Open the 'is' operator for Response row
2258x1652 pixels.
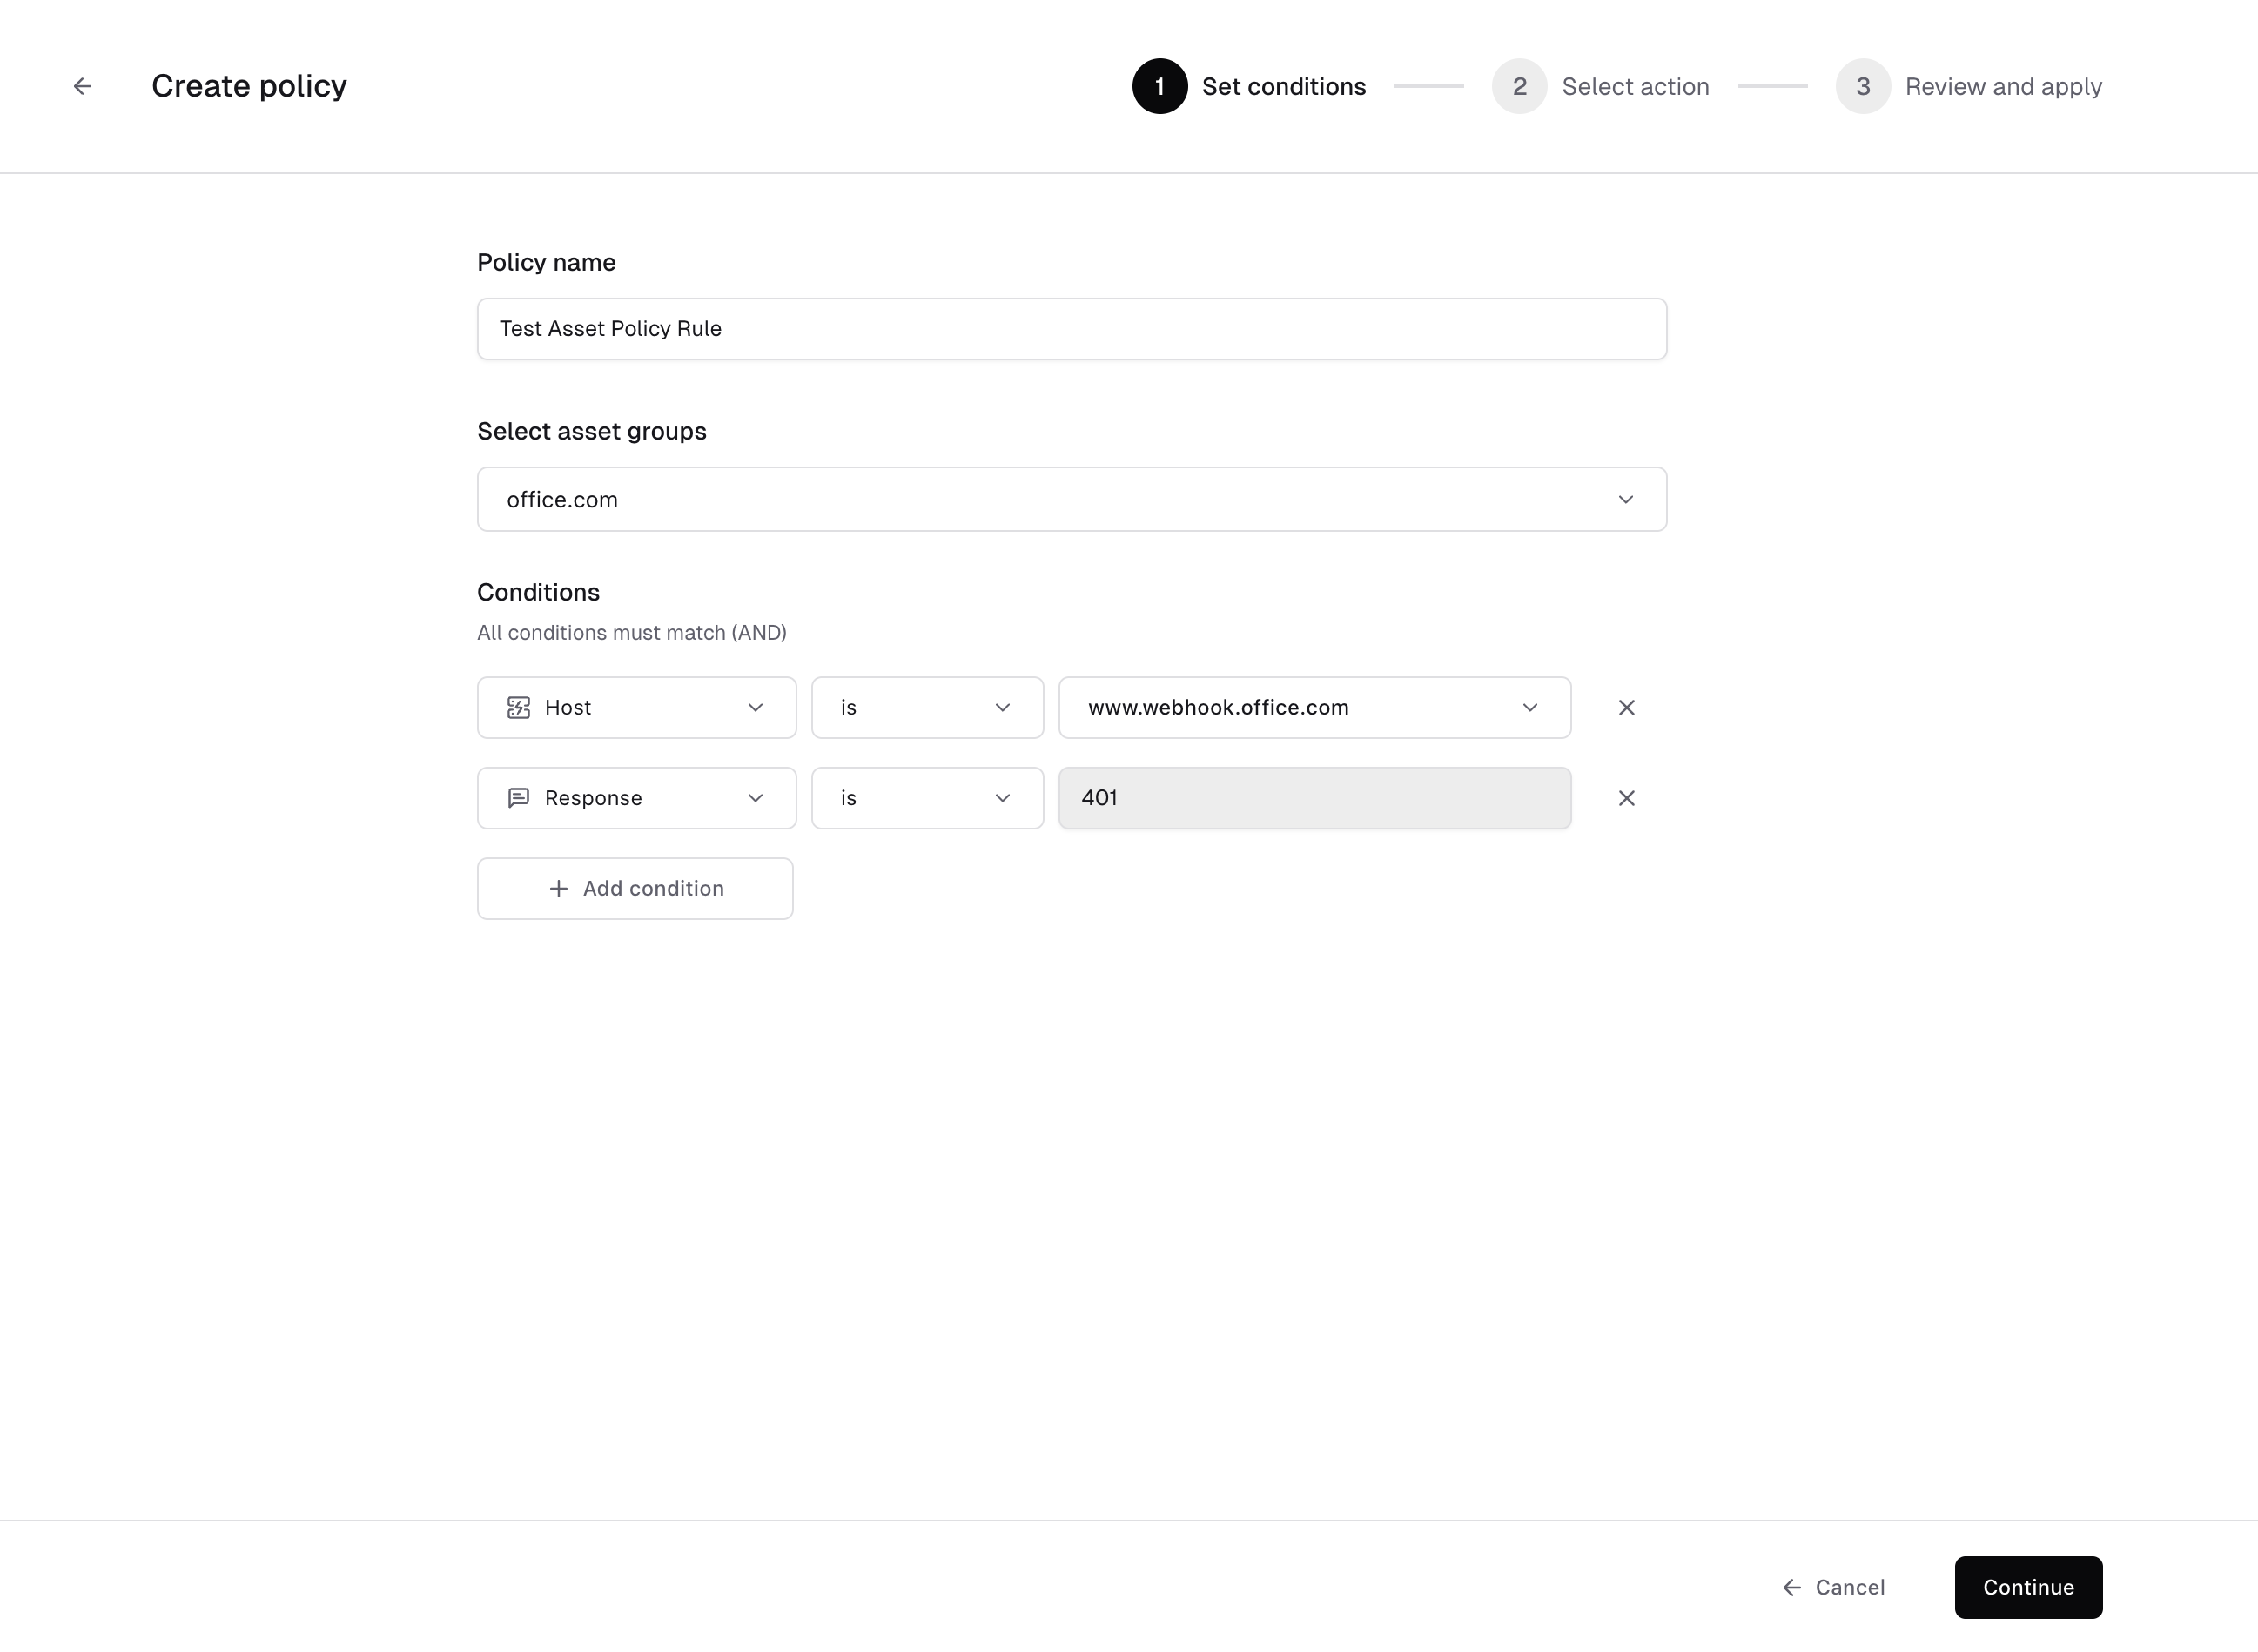[926, 798]
